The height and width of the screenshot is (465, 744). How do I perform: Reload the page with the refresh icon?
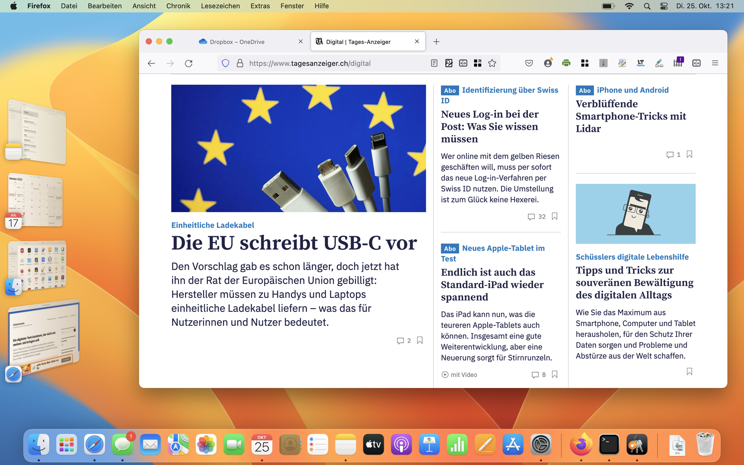tap(189, 63)
